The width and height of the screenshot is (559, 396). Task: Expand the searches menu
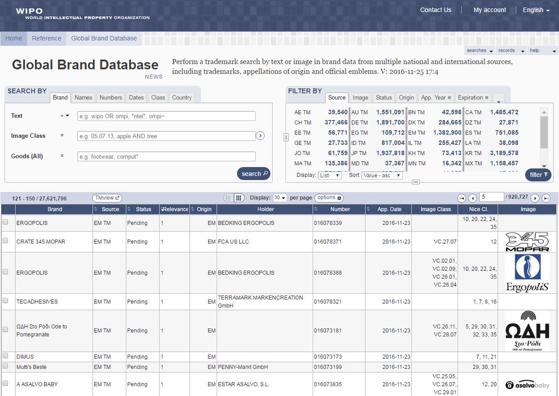tap(479, 51)
